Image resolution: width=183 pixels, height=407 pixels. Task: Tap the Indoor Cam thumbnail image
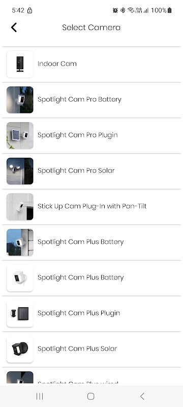coord(20,64)
